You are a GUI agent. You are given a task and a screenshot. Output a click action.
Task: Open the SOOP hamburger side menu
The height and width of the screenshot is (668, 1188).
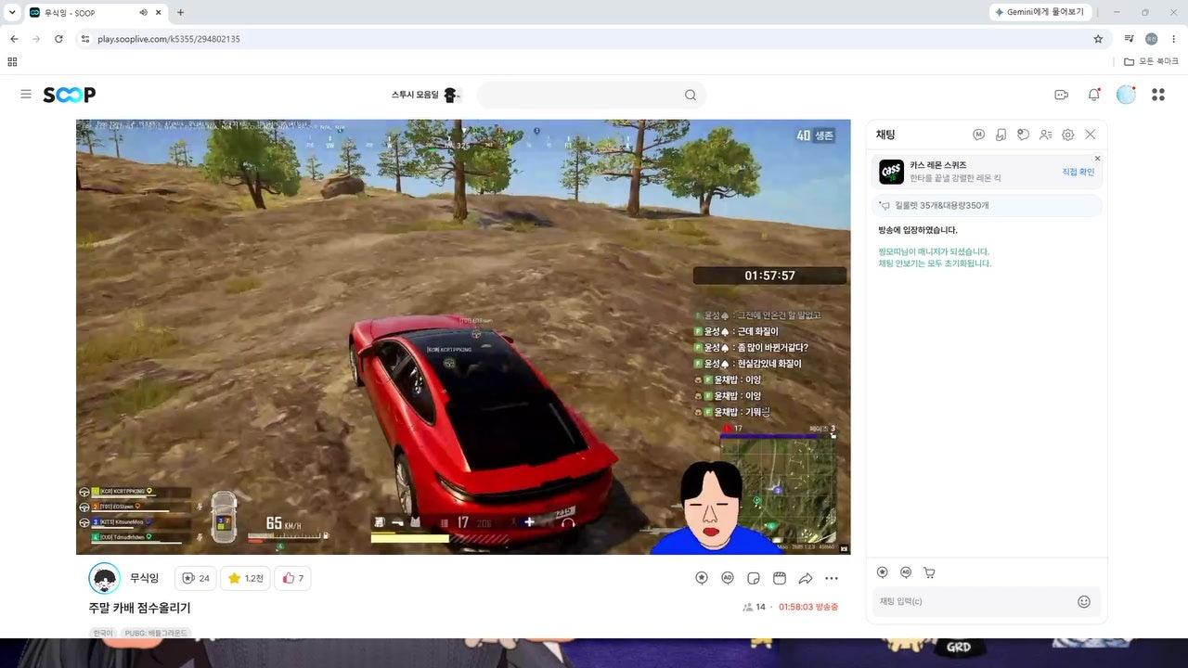click(x=26, y=95)
